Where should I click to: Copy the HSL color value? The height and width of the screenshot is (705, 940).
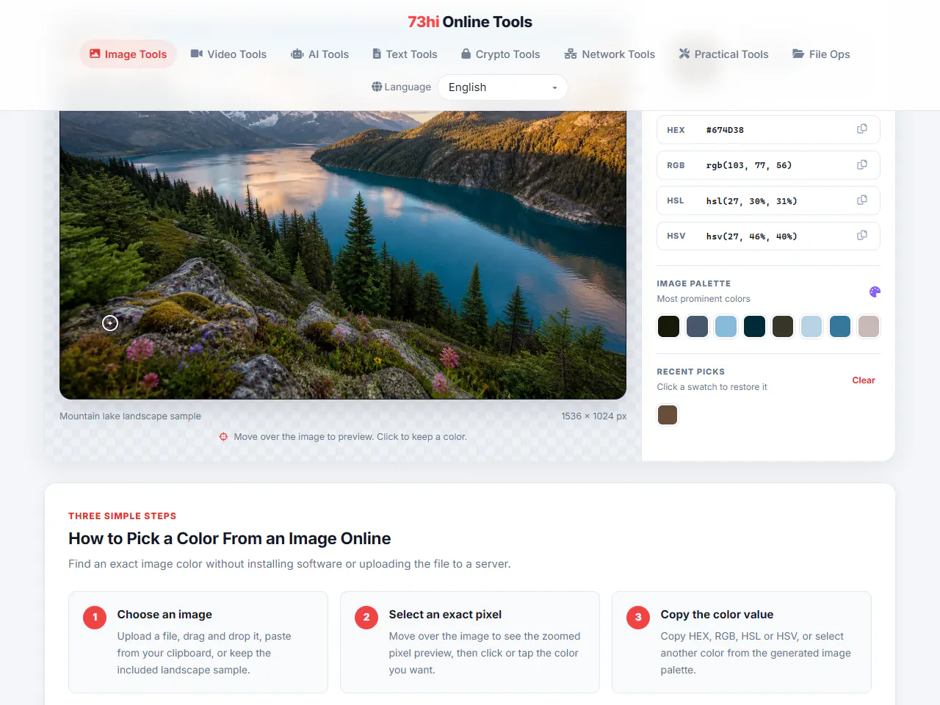click(862, 200)
